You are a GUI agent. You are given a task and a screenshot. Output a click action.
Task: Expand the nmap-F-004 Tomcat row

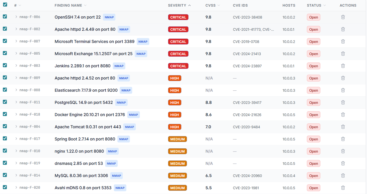16,126
